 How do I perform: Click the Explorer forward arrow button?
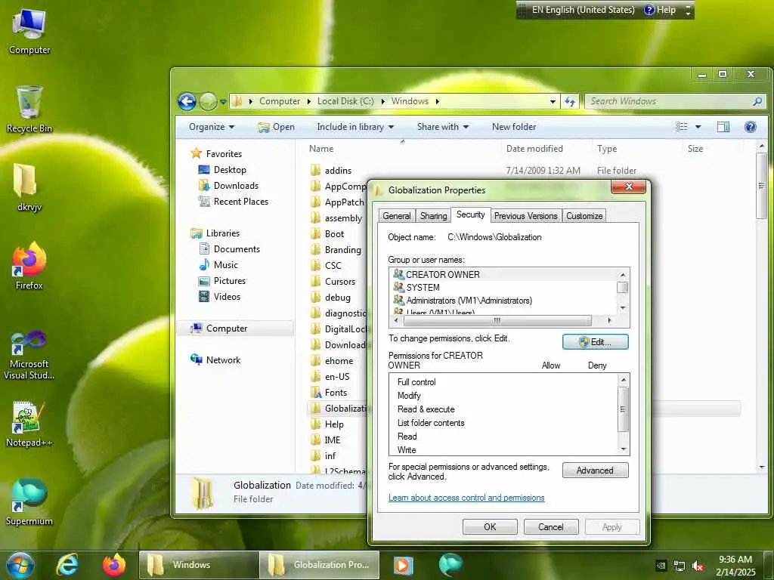click(x=208, y=102)
